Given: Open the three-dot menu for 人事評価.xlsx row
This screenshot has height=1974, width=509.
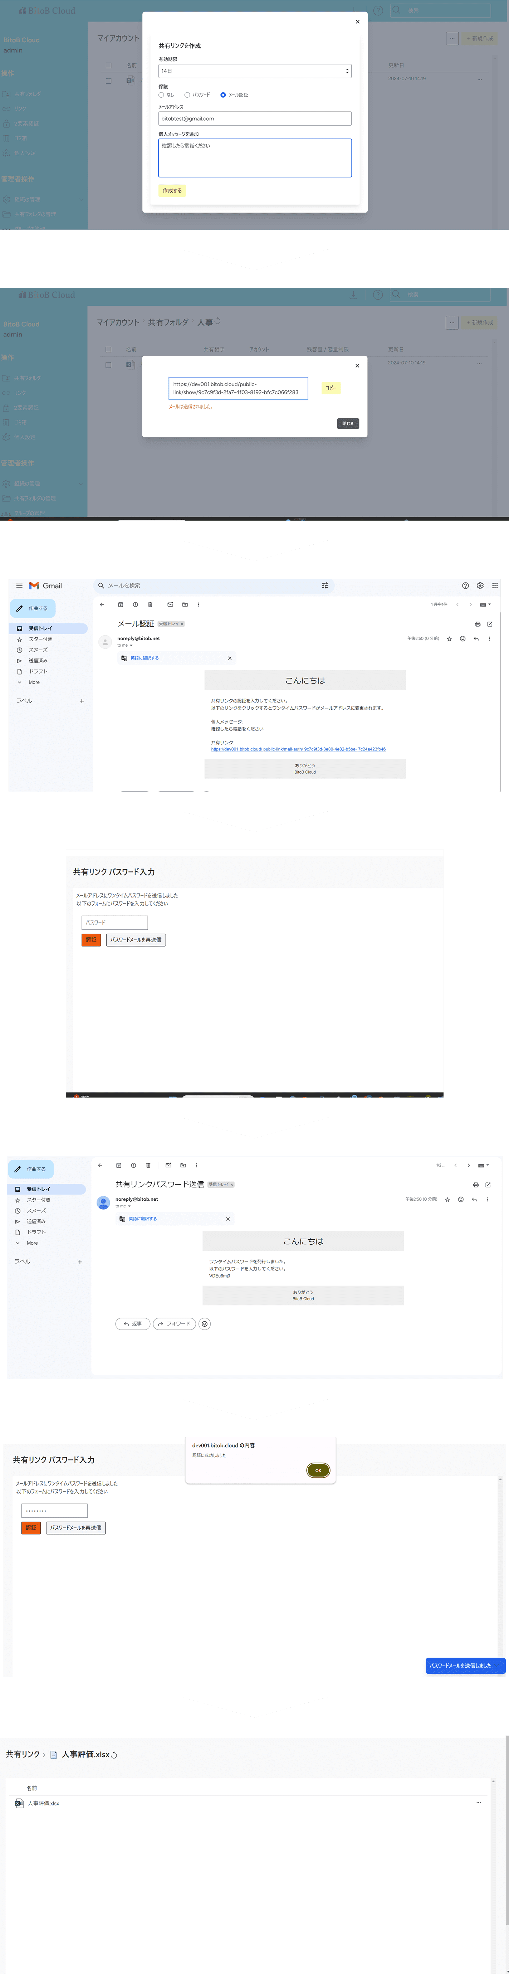Looking at the screenshot, I should coord(478,1802).
